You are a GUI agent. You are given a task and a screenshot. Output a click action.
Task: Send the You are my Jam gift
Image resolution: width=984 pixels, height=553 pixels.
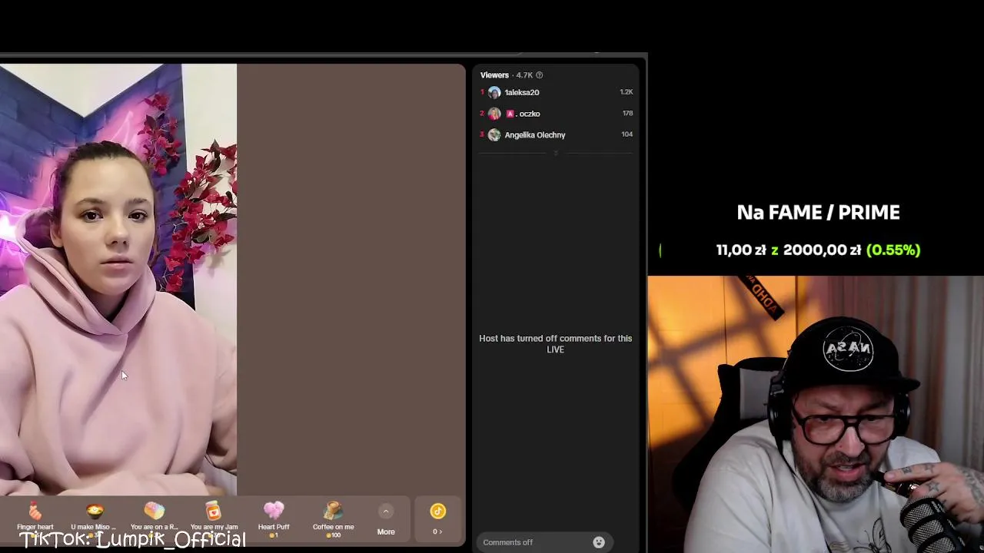pyautogui.click(x=214, y=518)
